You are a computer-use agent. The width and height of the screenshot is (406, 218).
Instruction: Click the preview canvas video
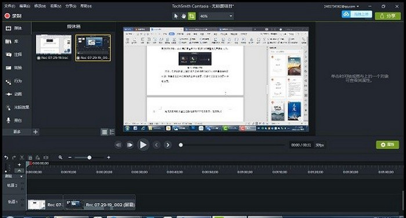pos(216,79)
